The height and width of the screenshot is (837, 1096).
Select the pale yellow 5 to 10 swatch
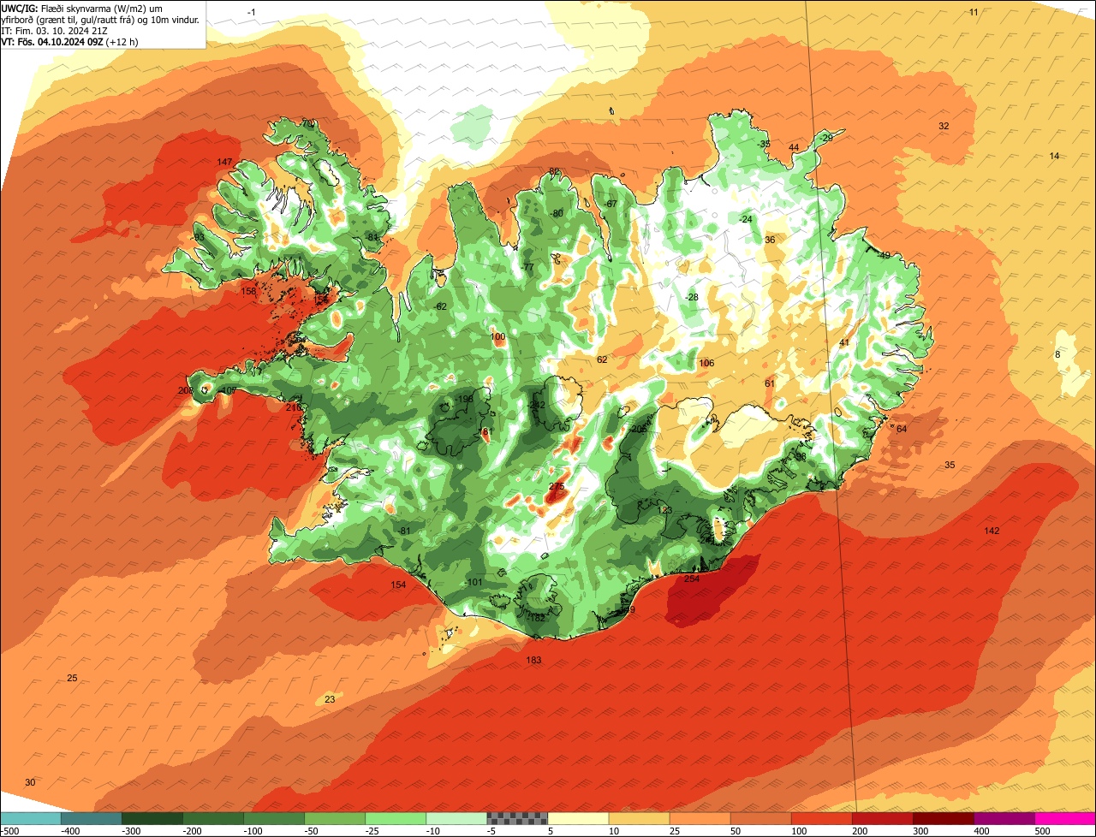click(578, 818)
